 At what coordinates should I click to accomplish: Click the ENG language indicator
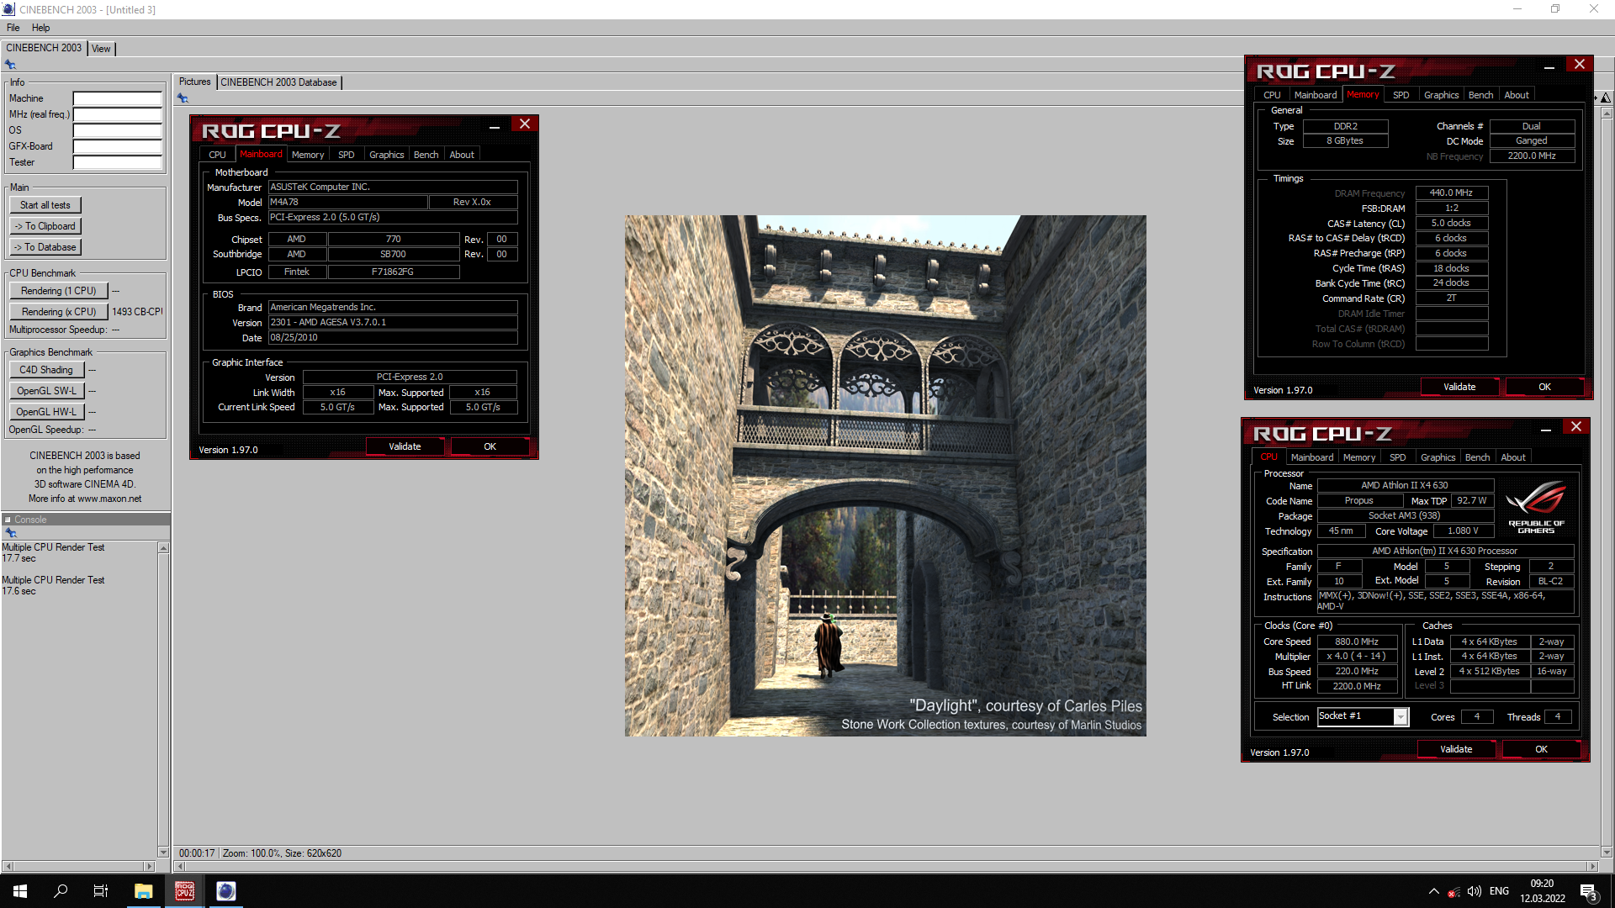[1499, 891]
